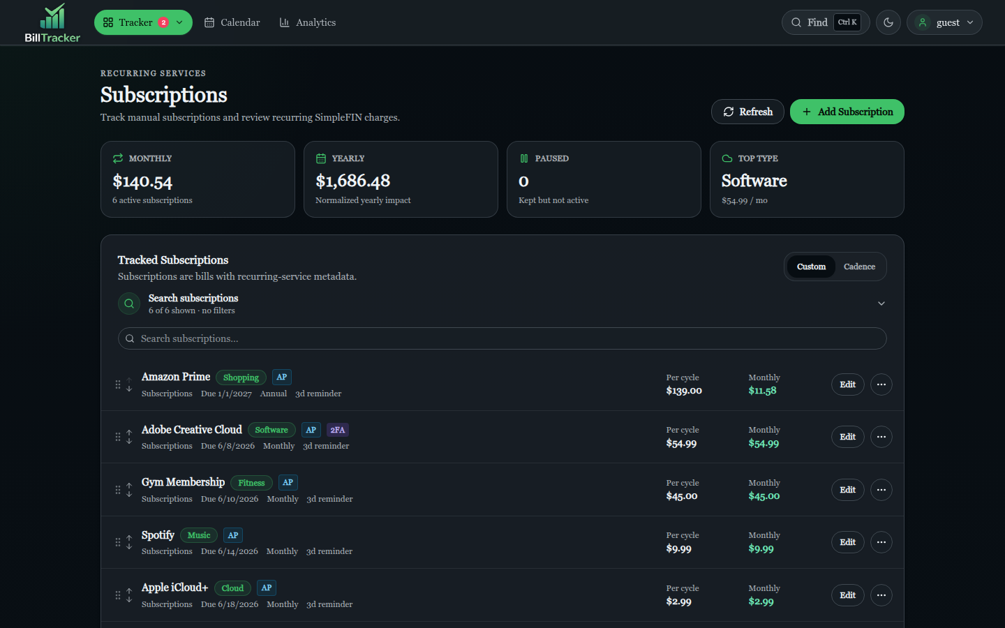Focus the Search subscriptions input field
Viewport: 1005px width, 628px height.
(502, 338)
